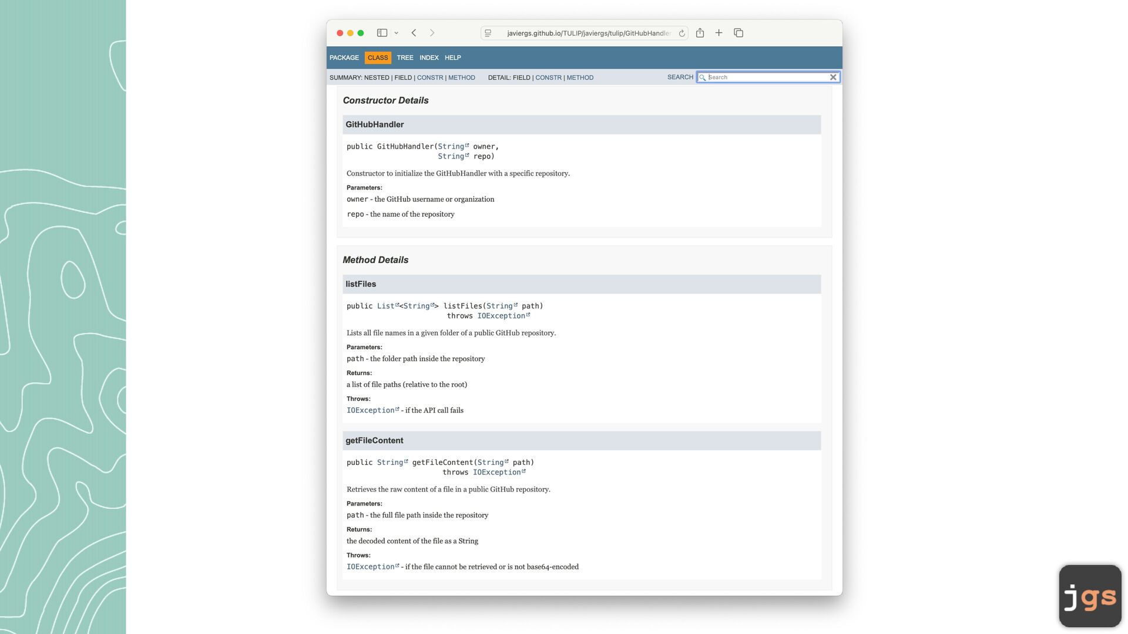Click the jgs logo badge
Screen dimensions: 1128x634
(1090, 596)
